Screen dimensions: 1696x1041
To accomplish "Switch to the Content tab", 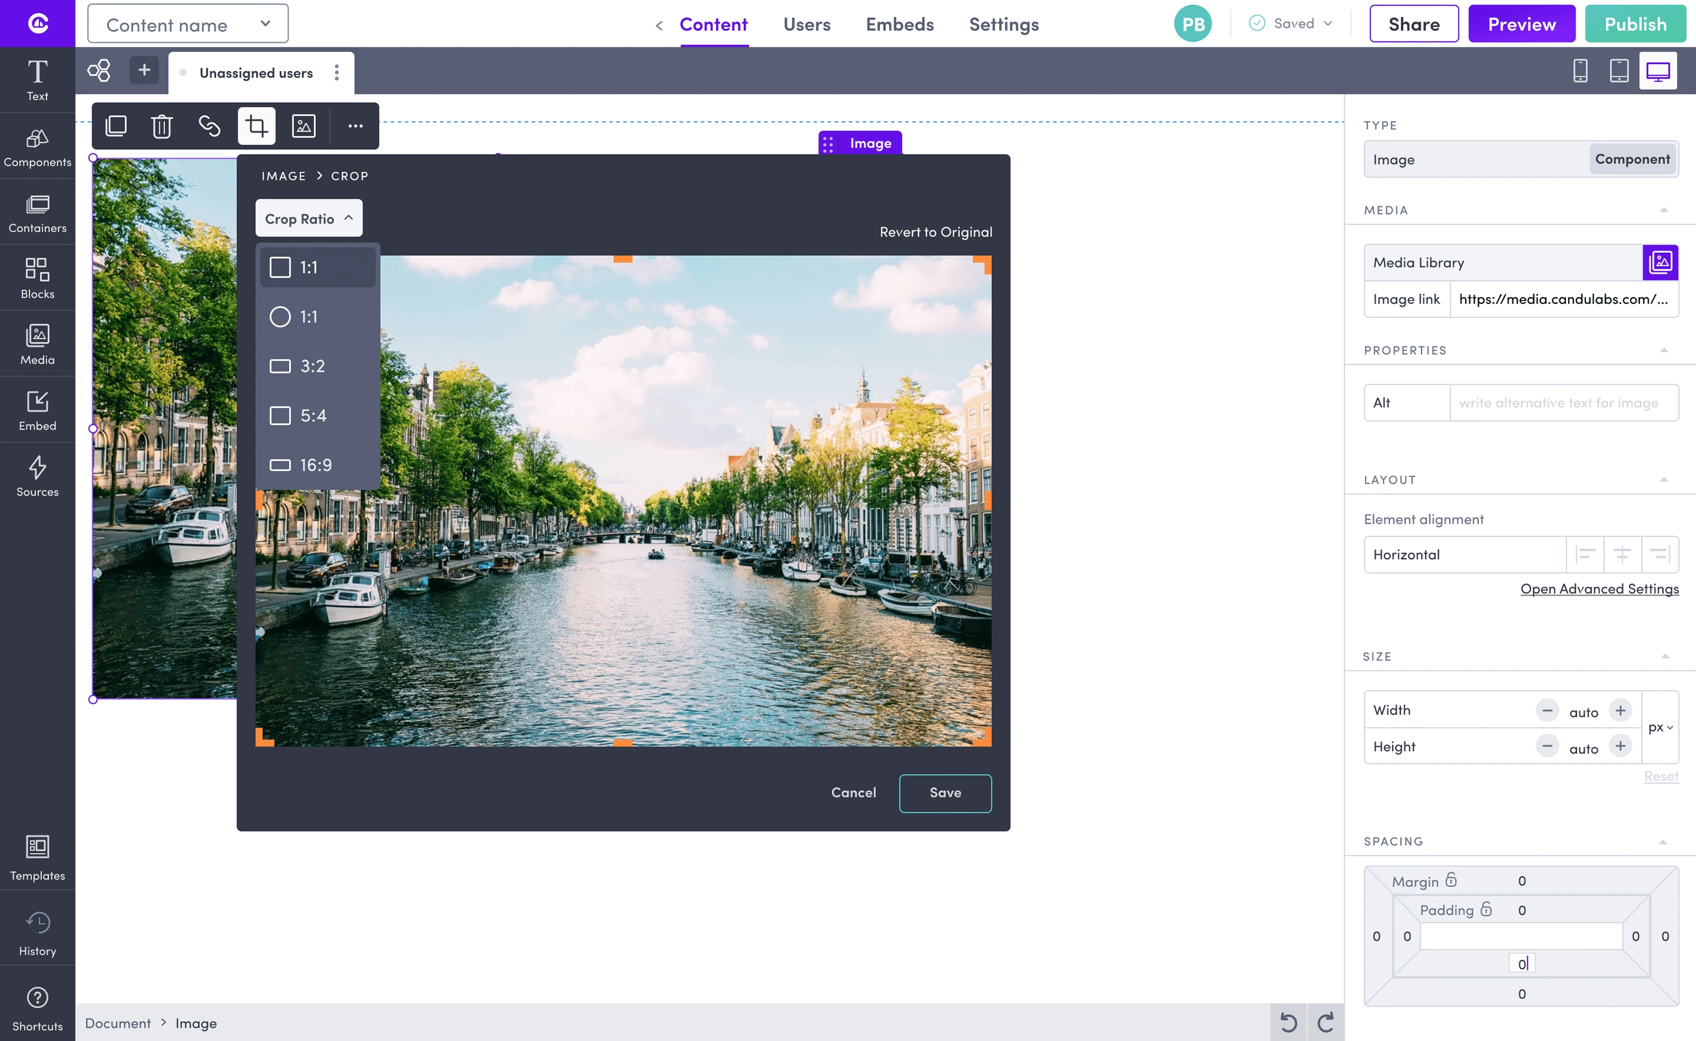I will (x=713, y=24).
